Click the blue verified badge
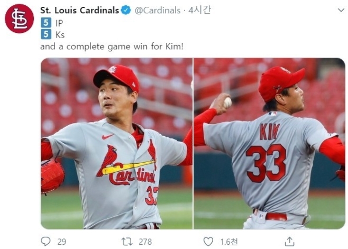The image size is (348, 249). tap(126, 10)
